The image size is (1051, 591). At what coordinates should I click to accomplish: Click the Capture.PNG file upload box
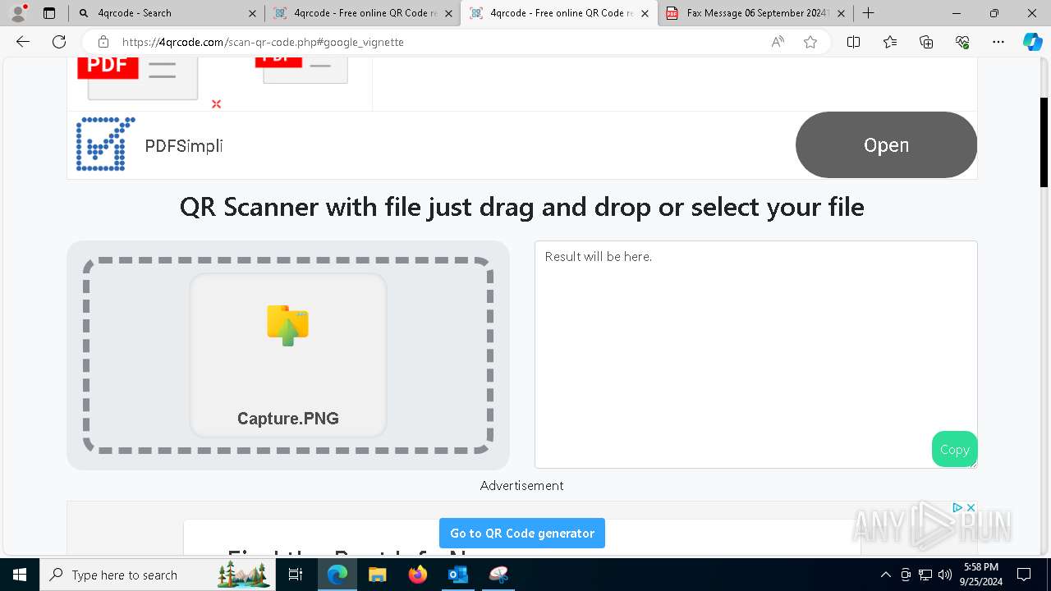click(288, 355)
